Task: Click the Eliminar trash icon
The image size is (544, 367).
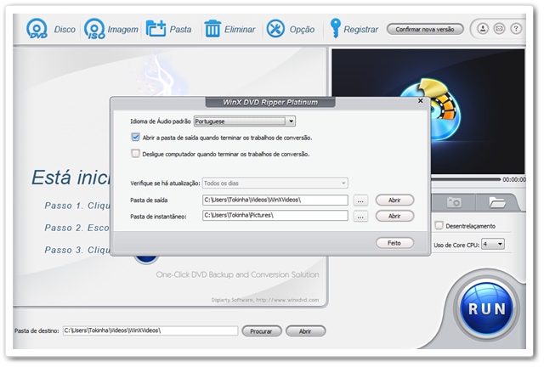Action: [x=212, y=29]
